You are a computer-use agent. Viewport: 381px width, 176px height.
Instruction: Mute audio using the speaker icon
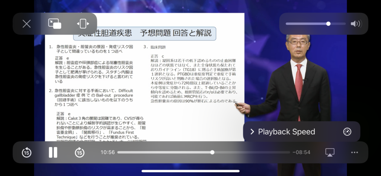coord(355,24)
